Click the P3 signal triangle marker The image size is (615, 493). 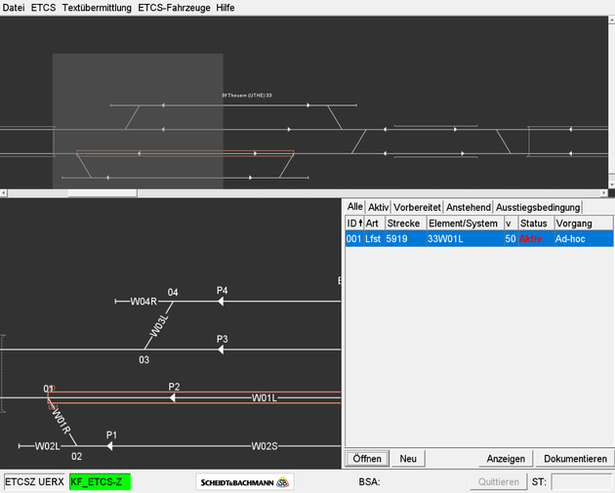click(222, 349)
